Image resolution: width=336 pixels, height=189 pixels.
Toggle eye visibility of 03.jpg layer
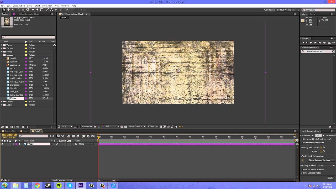2,144
